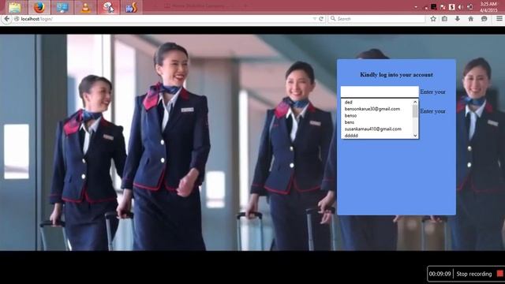Click the volume speaker tray icon
Viewport: 505px width, 284px height.
461,7
